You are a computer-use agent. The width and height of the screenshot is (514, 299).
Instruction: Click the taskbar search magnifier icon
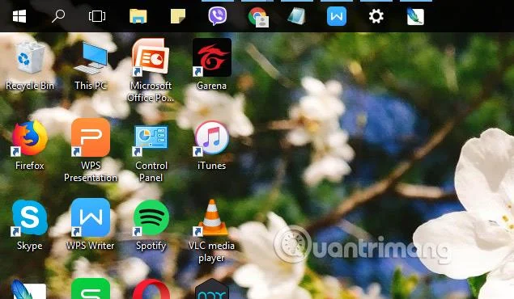58,16
